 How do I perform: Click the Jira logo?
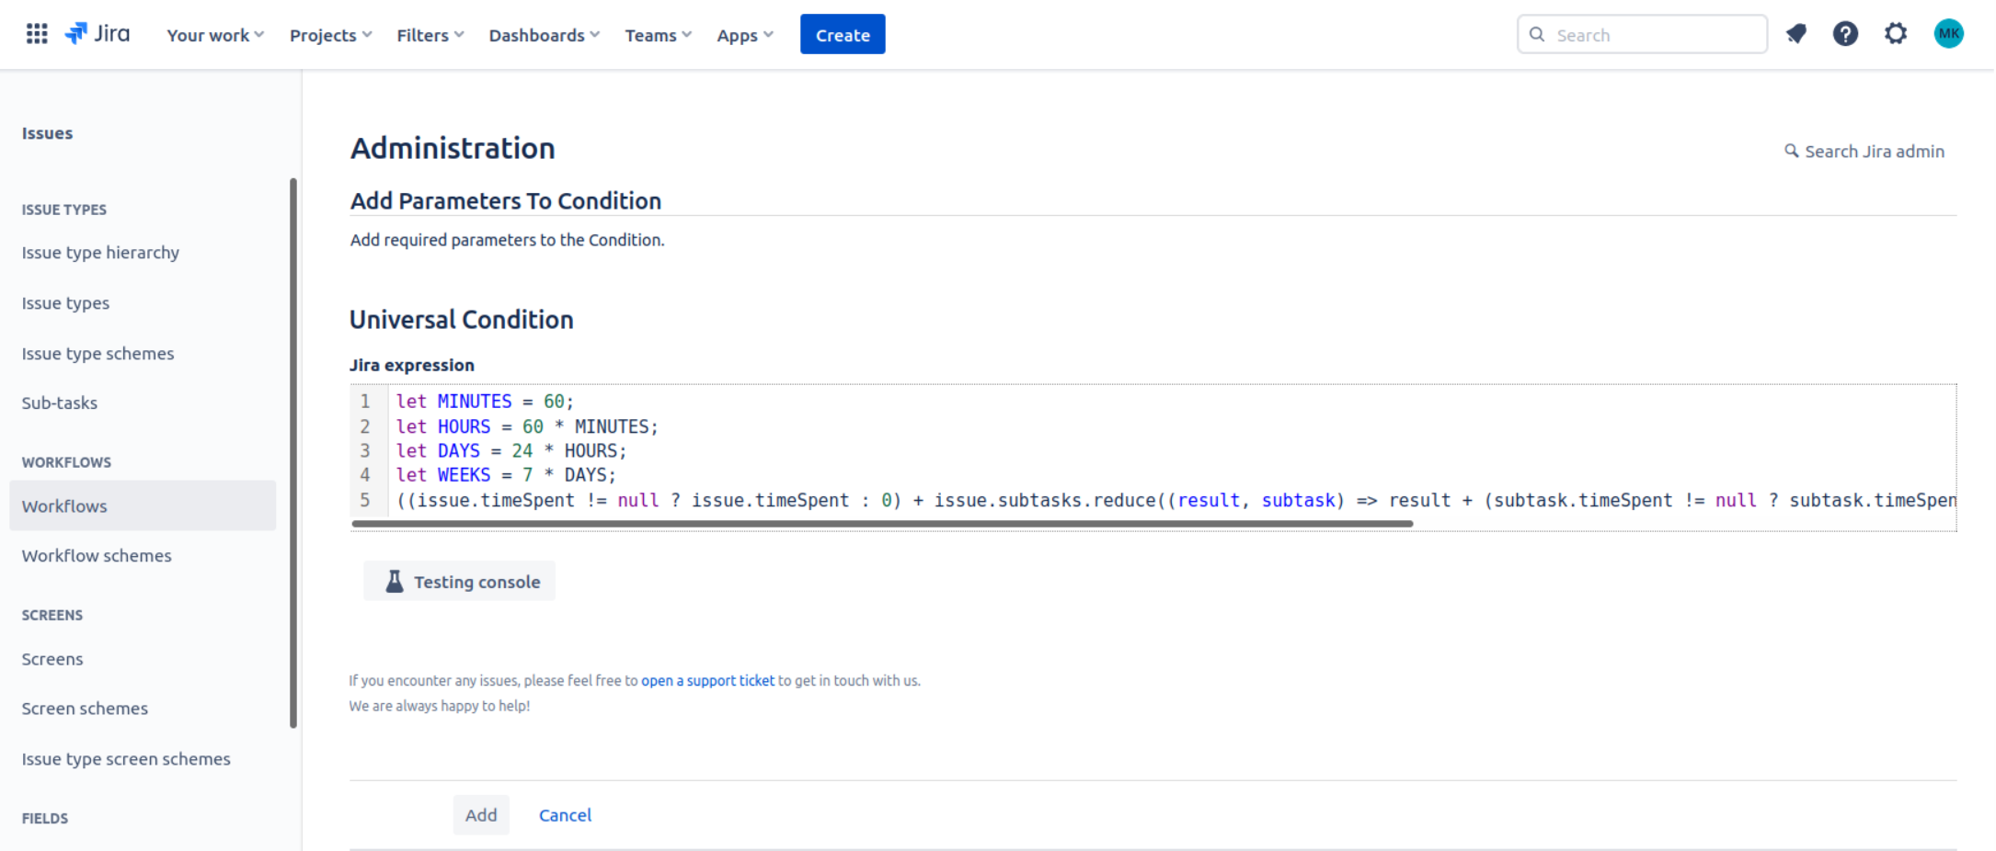(98, 34)
